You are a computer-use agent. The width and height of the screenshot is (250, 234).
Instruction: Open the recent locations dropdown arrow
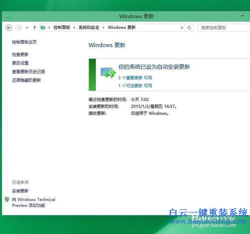coord(27,28)
